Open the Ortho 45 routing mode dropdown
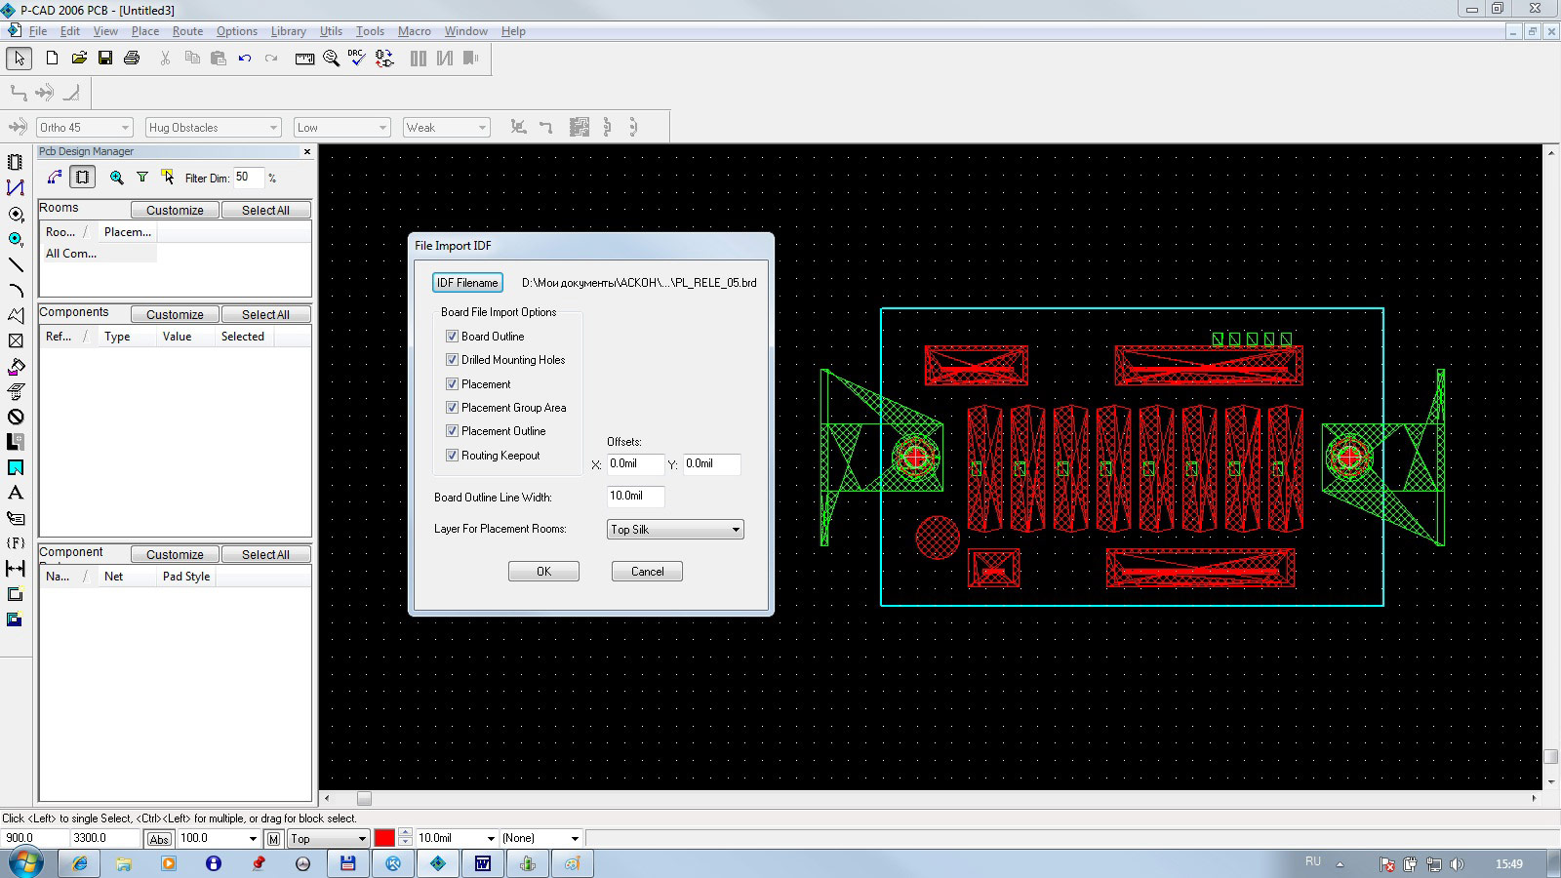This screenshot has height=878, width=1561. [x=84, y=128]
